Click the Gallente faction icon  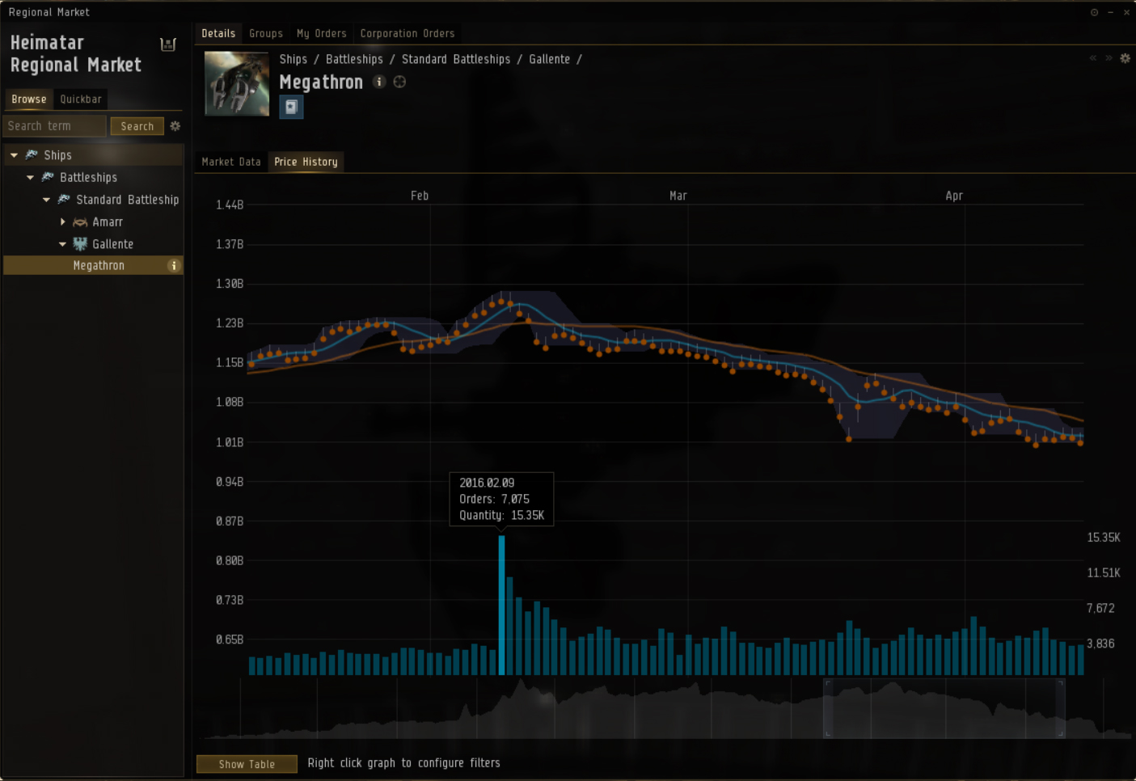tap(80, 243)
